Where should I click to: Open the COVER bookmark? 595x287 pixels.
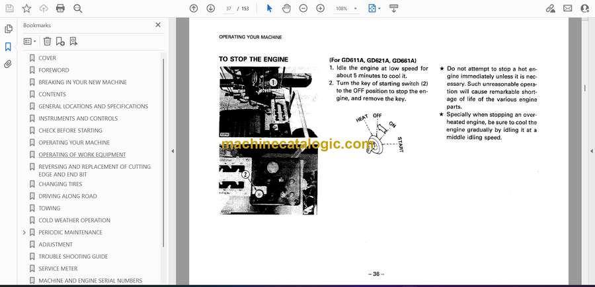tap(48, 58)
